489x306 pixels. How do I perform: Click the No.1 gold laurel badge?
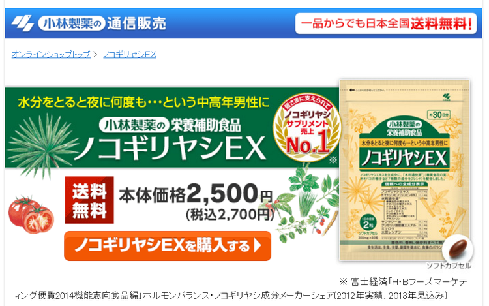(307, 128)
